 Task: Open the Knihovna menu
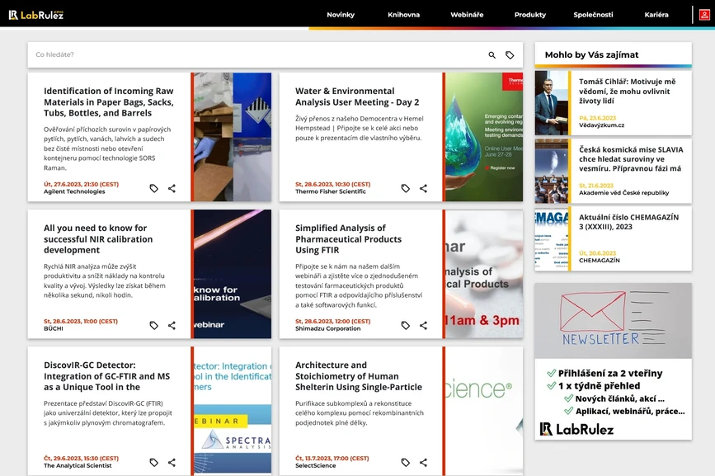pyautogui.click(x=403, y=15)
